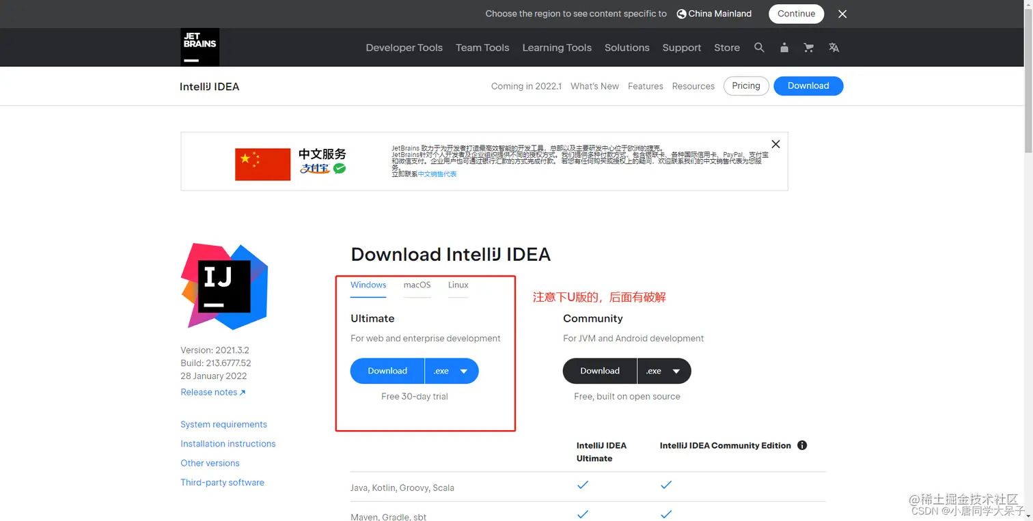The height and width of the screenshot is (521, 1033).
Task: Click the blue Download button in header
Action: 808,86
